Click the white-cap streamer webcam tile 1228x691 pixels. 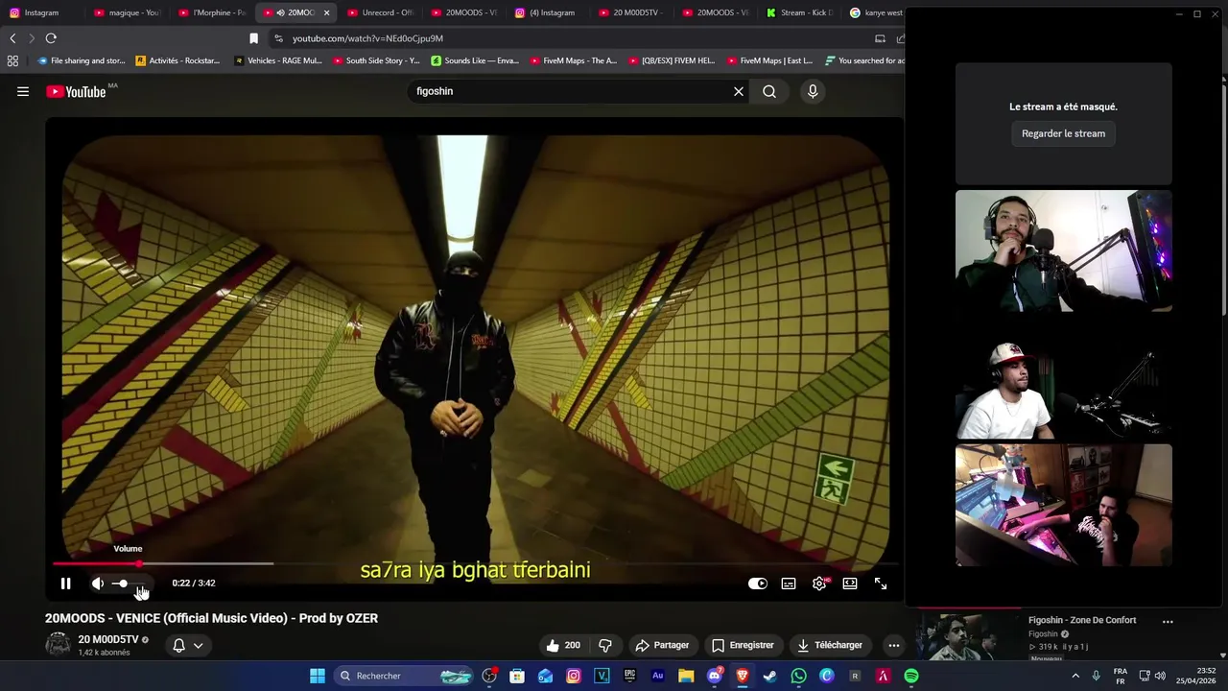click(1063, 378)
